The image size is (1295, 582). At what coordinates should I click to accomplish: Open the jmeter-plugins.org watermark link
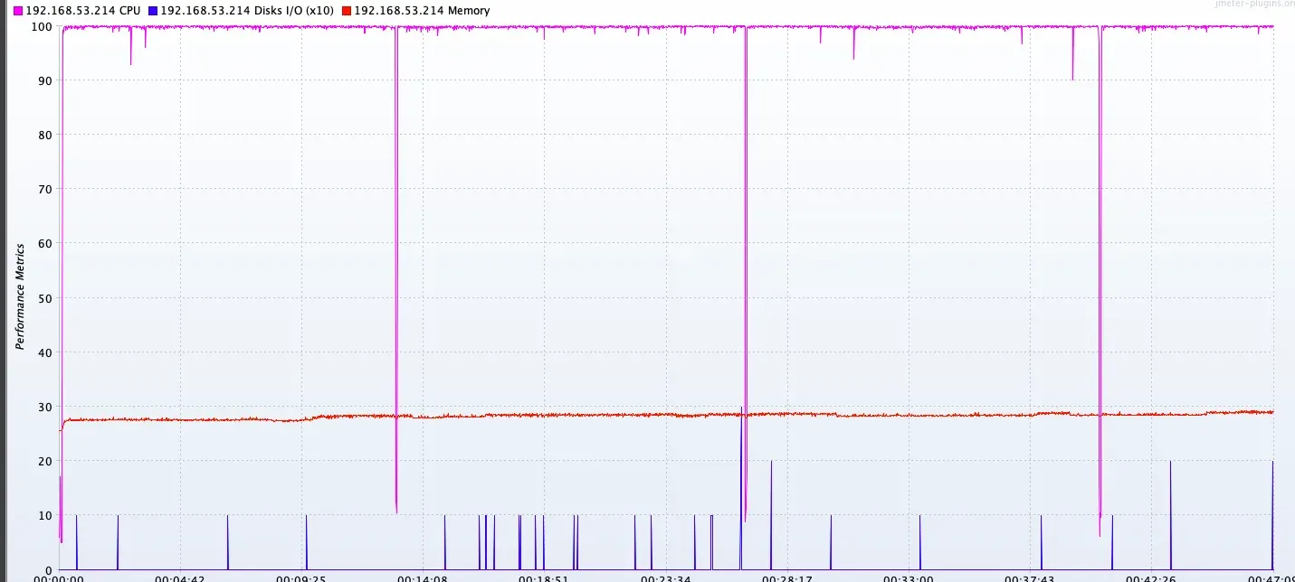pos(1262,4)
